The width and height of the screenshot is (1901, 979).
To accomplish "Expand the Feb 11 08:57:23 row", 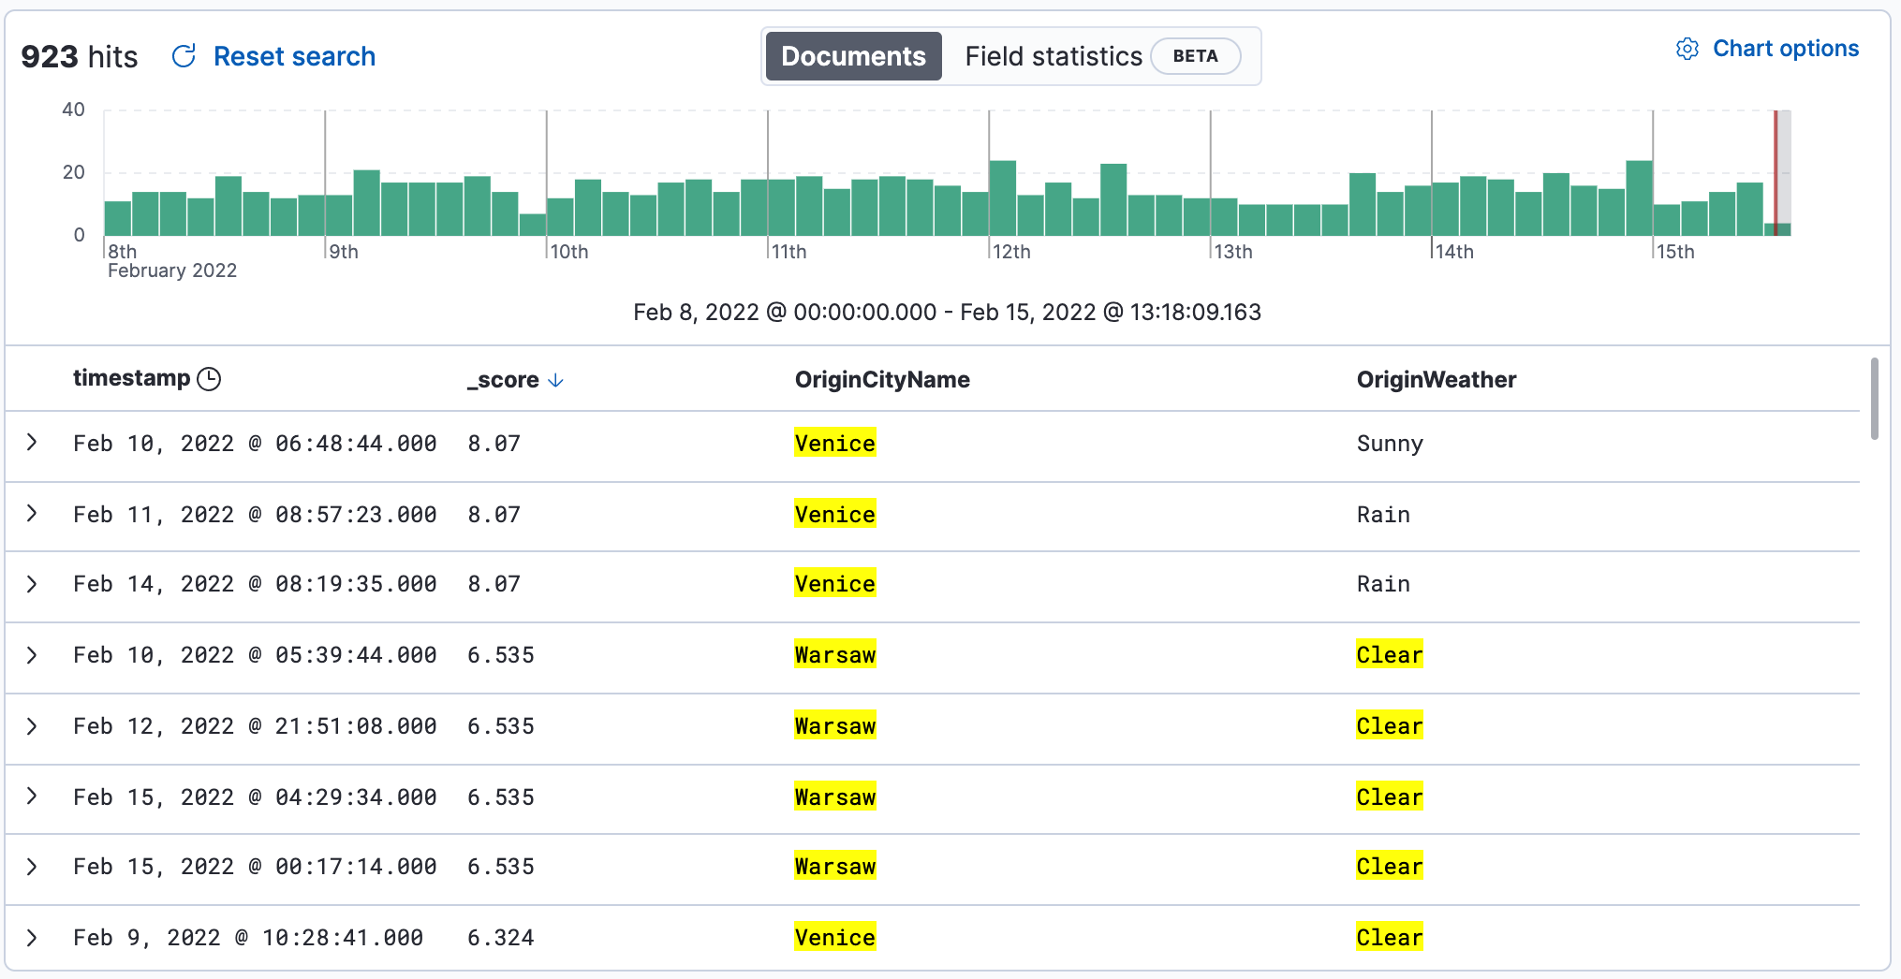I will click(32, 514).
